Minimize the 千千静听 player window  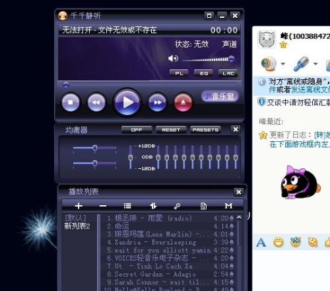[x=222, y=16]
